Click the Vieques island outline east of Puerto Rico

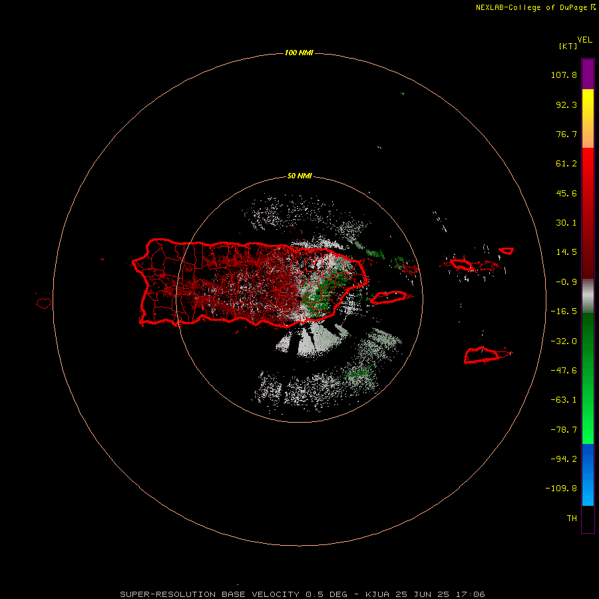click(388, 298)
